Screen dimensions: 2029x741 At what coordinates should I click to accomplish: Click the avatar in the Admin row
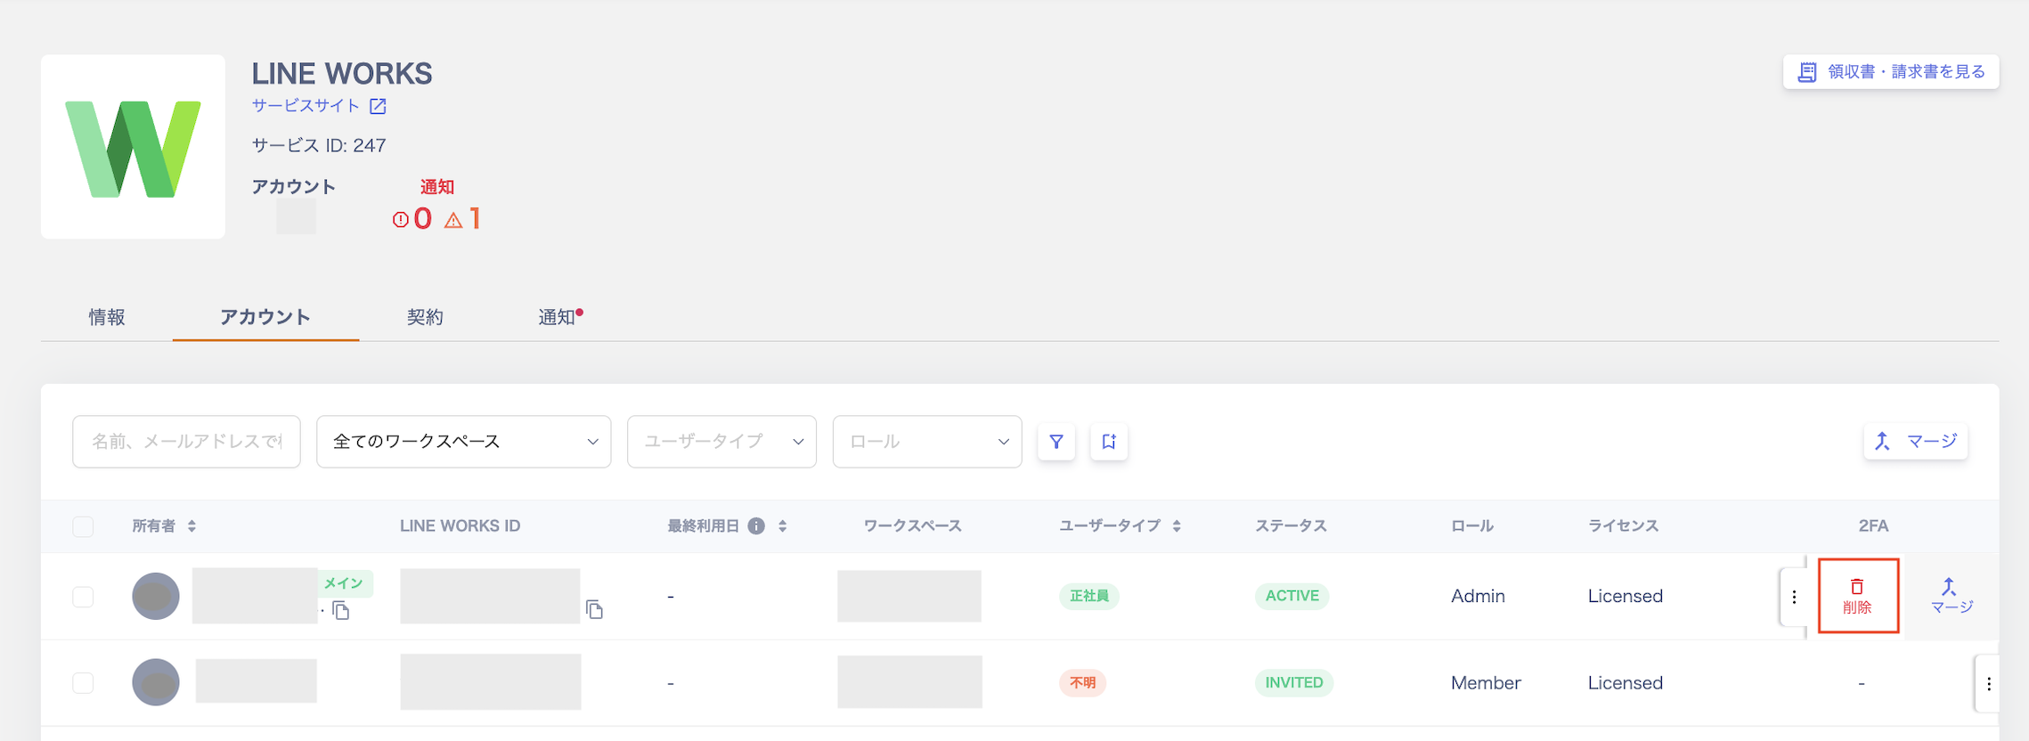tap(156, 597)
